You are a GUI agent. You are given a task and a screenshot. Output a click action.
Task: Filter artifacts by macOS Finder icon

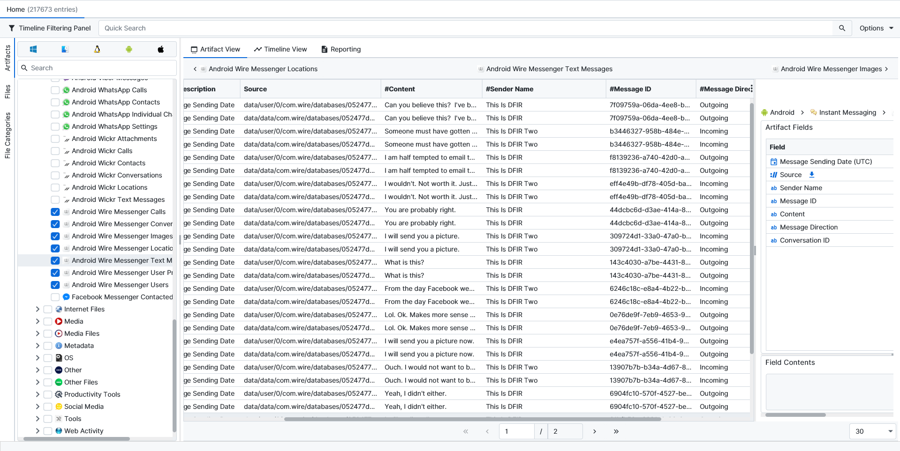(65, 49)
